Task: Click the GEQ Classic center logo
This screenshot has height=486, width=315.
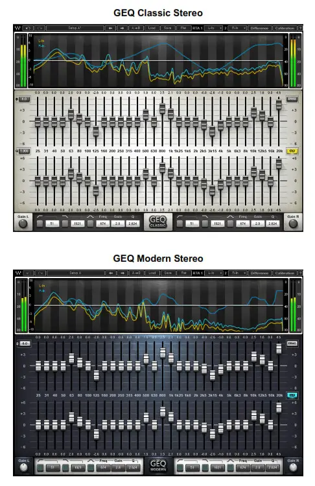Action: point(157,222)
